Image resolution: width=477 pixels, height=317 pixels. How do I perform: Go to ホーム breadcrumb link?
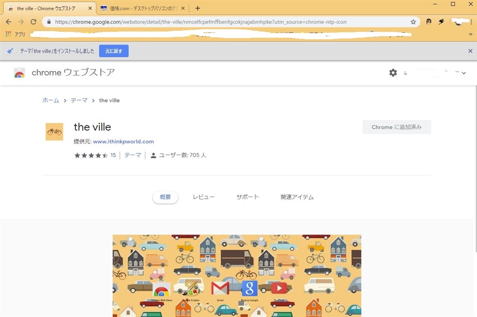(51, 100)
